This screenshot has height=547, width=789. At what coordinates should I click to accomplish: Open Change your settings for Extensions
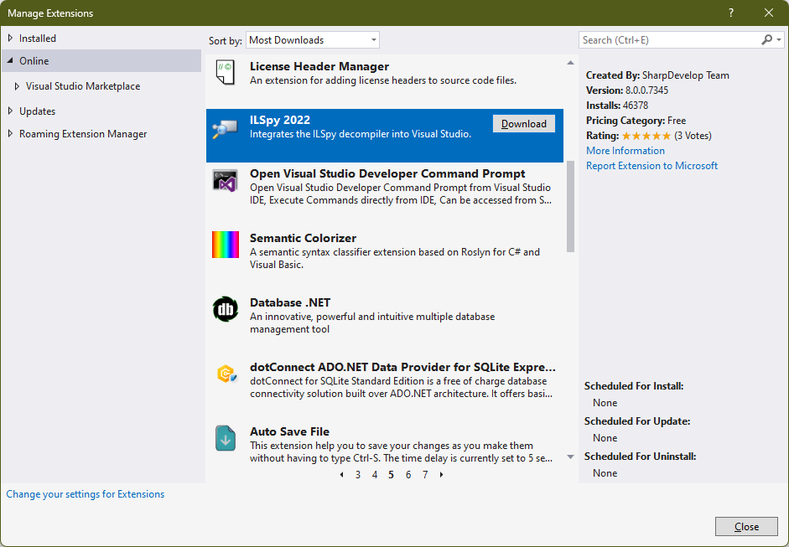click(85, 494)
